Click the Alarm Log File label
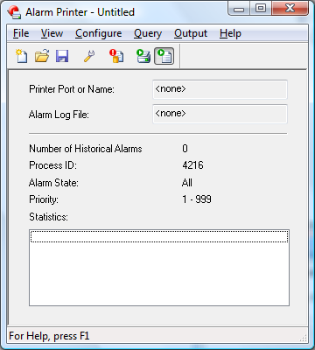The width and height of the screenshot is (315, 350). coord(59,115)
